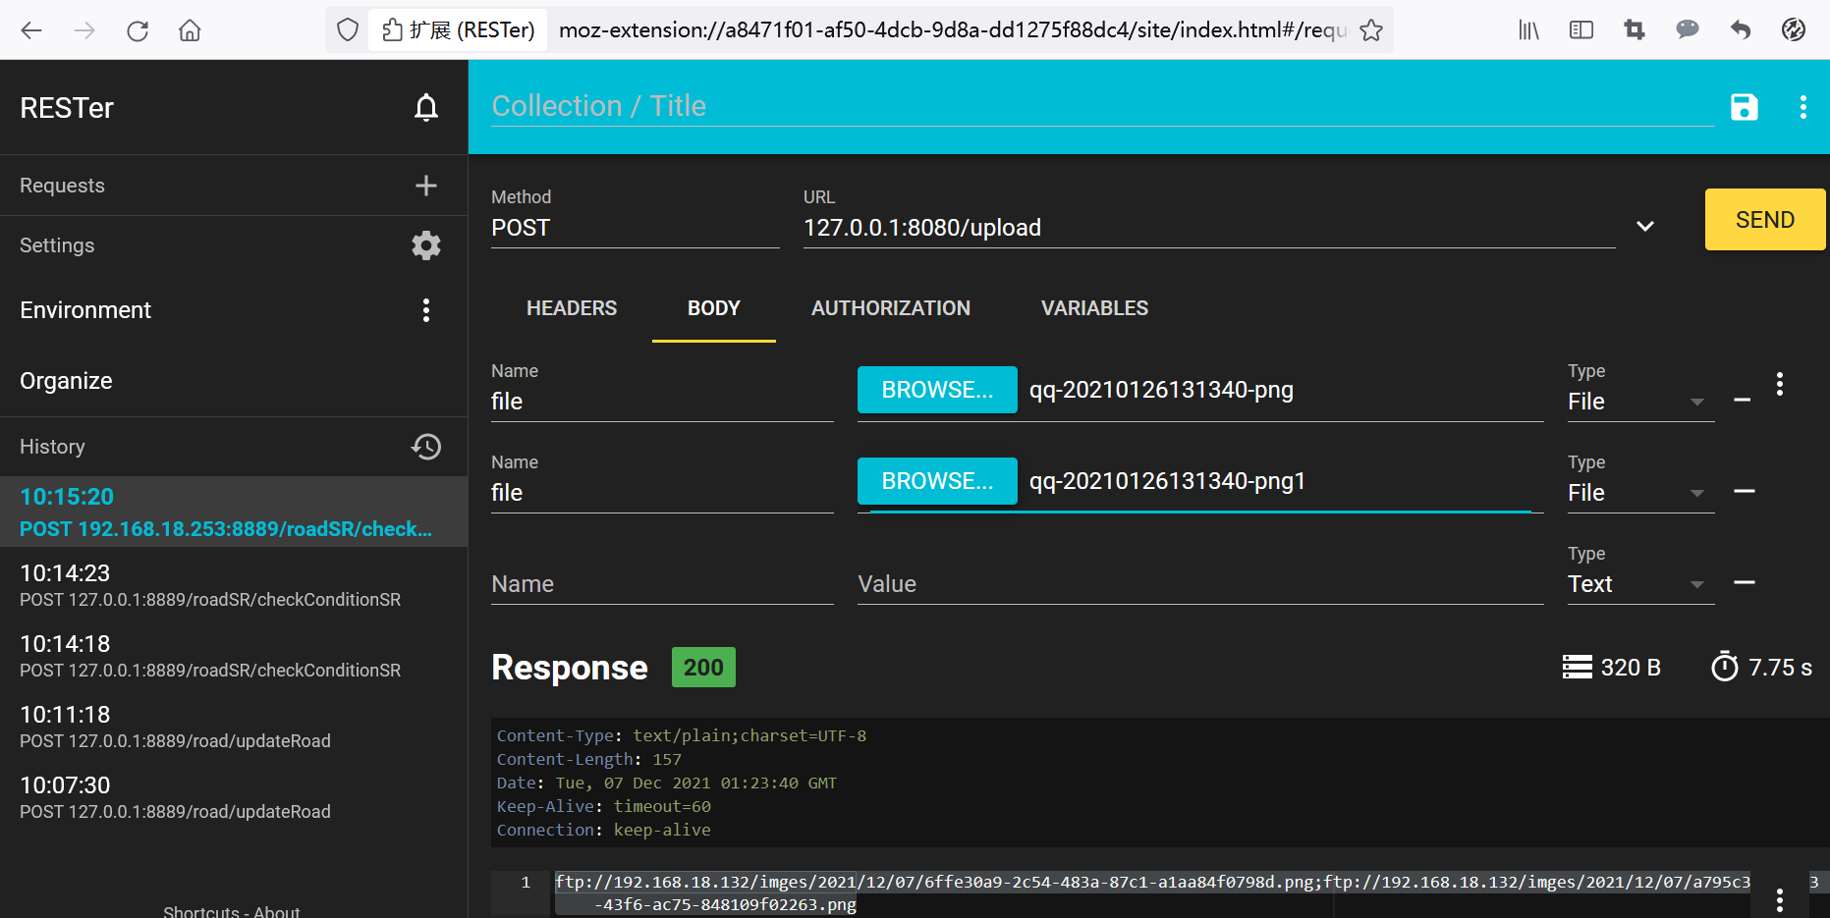
Task: Open browser library icon
Action: [1529, 30]
